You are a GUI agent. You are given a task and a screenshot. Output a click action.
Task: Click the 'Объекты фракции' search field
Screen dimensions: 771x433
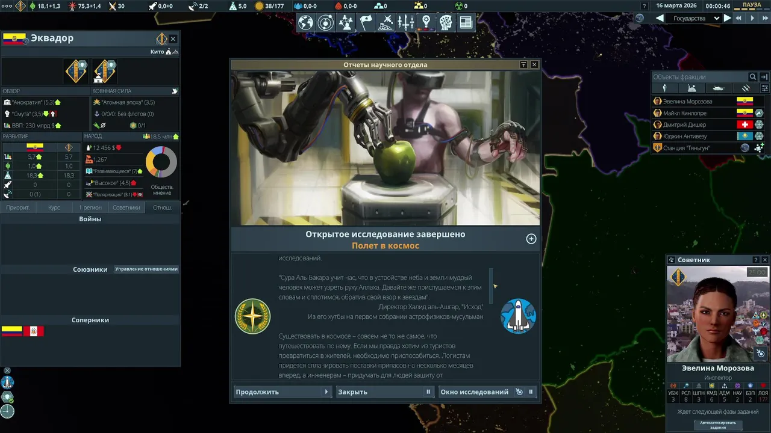point(700,77)
